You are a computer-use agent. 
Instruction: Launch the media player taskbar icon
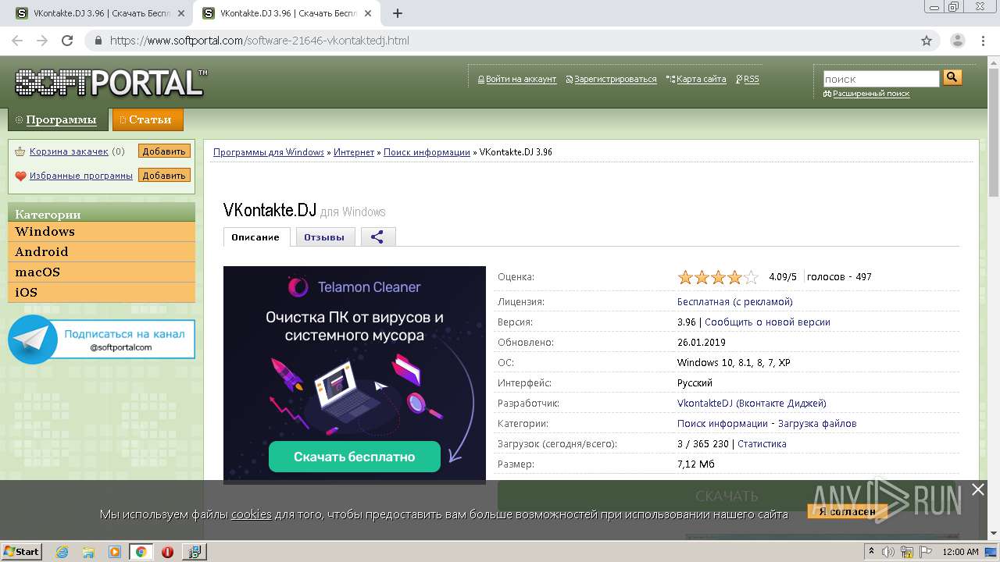115,552
